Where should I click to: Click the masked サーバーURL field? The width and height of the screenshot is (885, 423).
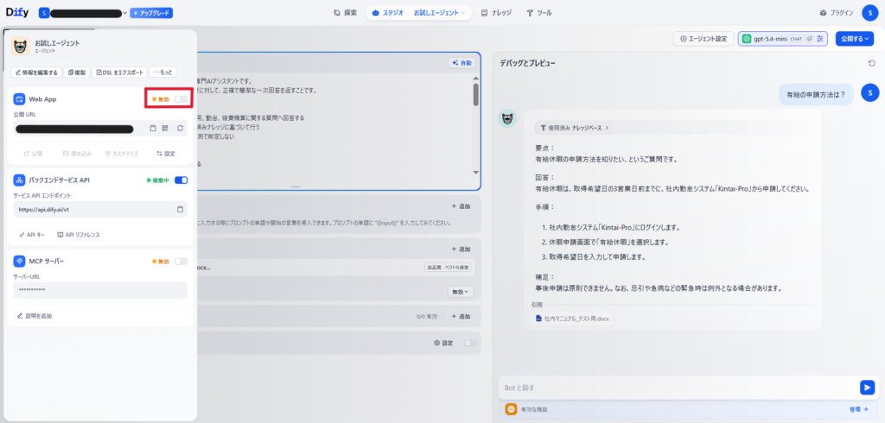pos(100,290)
